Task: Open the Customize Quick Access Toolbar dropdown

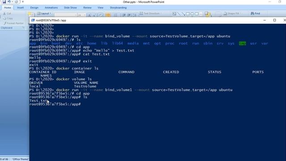Action: coord(23,2)
